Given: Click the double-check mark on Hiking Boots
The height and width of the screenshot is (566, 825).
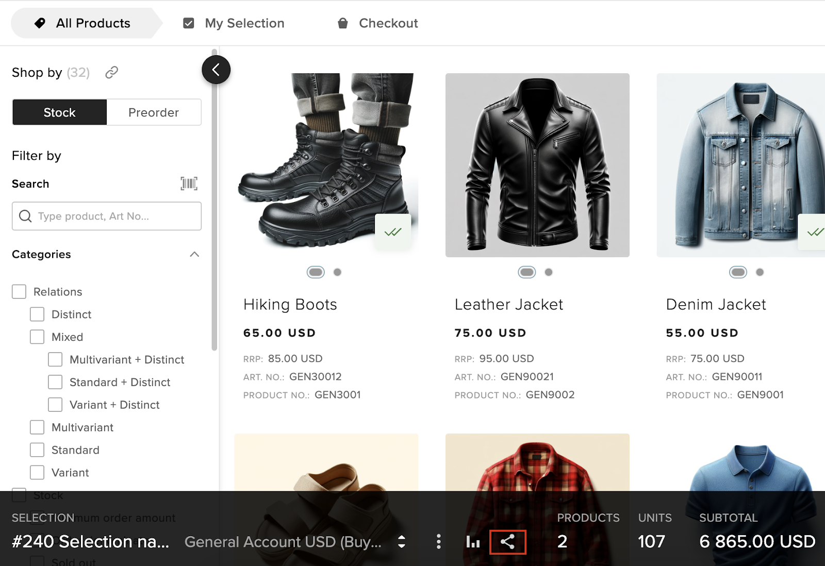Looking at the screenshot, I should (x=393, y=232).
